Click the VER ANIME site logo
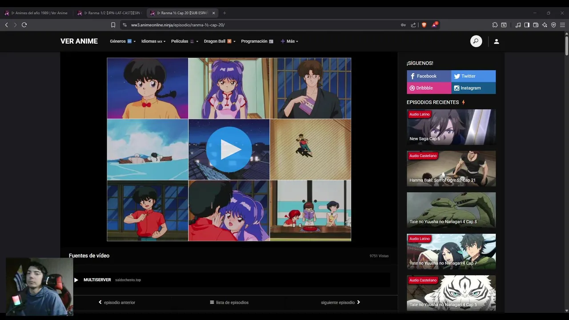Viewport: 569px width, 320px height. click(x=79, y=41)
